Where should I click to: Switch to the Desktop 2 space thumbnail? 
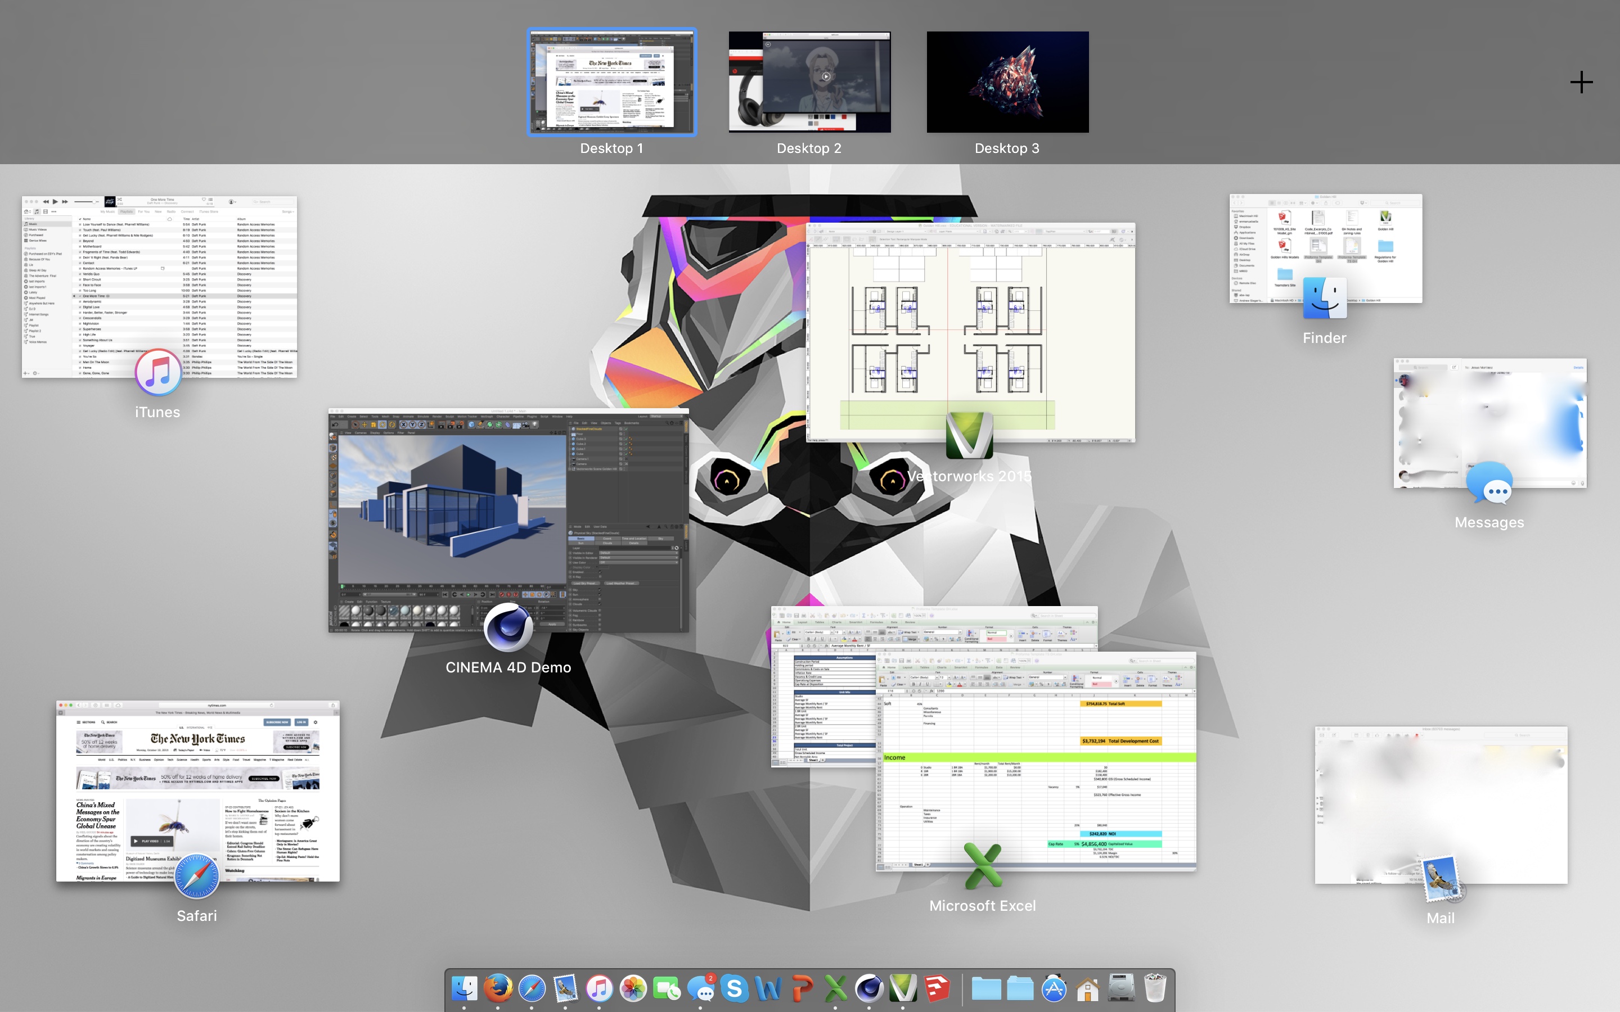click(x=809, y=82)
